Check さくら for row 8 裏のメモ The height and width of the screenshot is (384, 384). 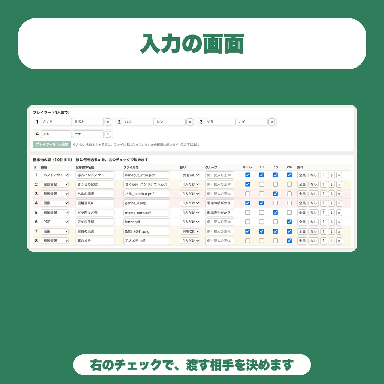[247, 241]
